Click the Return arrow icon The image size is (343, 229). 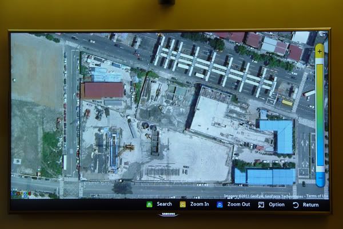pyautogui.click(x=296, y=205)
